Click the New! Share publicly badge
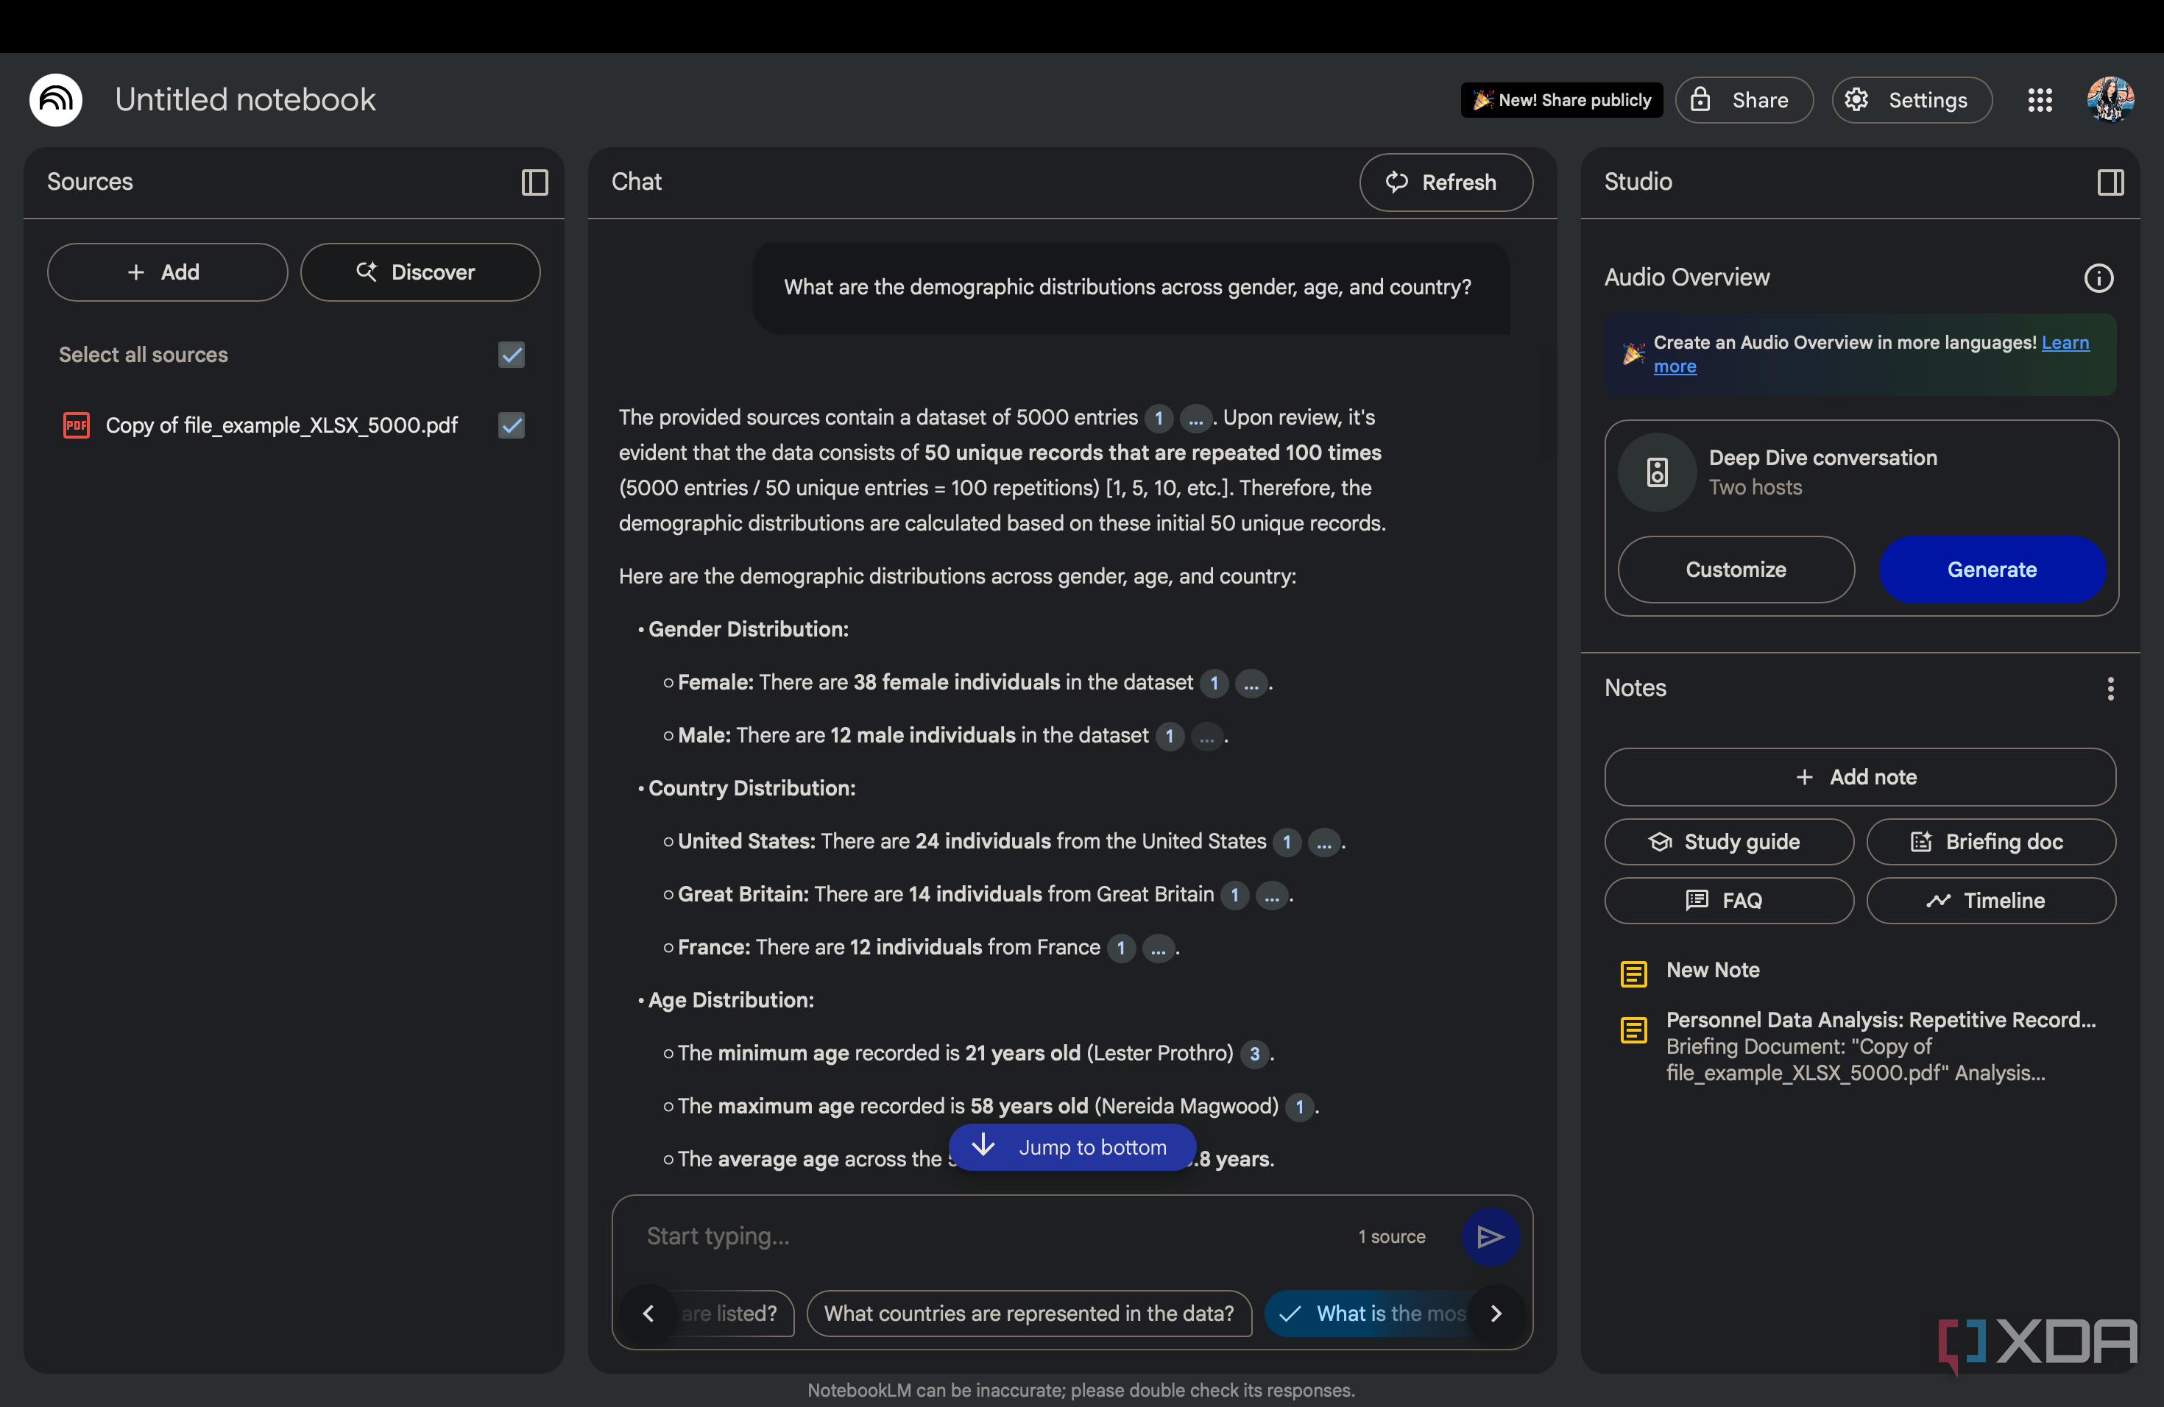 pos(1561,100)
